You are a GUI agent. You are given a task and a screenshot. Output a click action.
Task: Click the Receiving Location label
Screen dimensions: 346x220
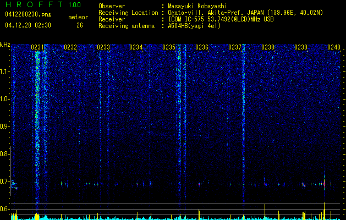pos(128,13)
